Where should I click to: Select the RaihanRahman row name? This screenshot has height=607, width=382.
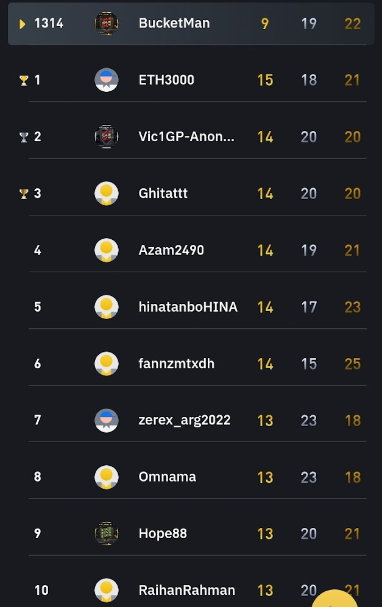coord(187,590)
